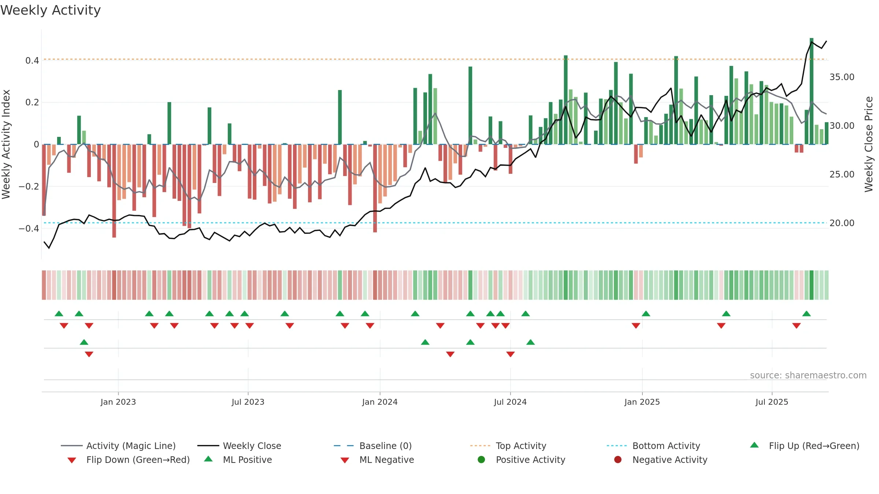This screenshot has height=494, width=879.
Task: Toggle the Bottom Activity legend entry
Action: (x=653, y=446)
